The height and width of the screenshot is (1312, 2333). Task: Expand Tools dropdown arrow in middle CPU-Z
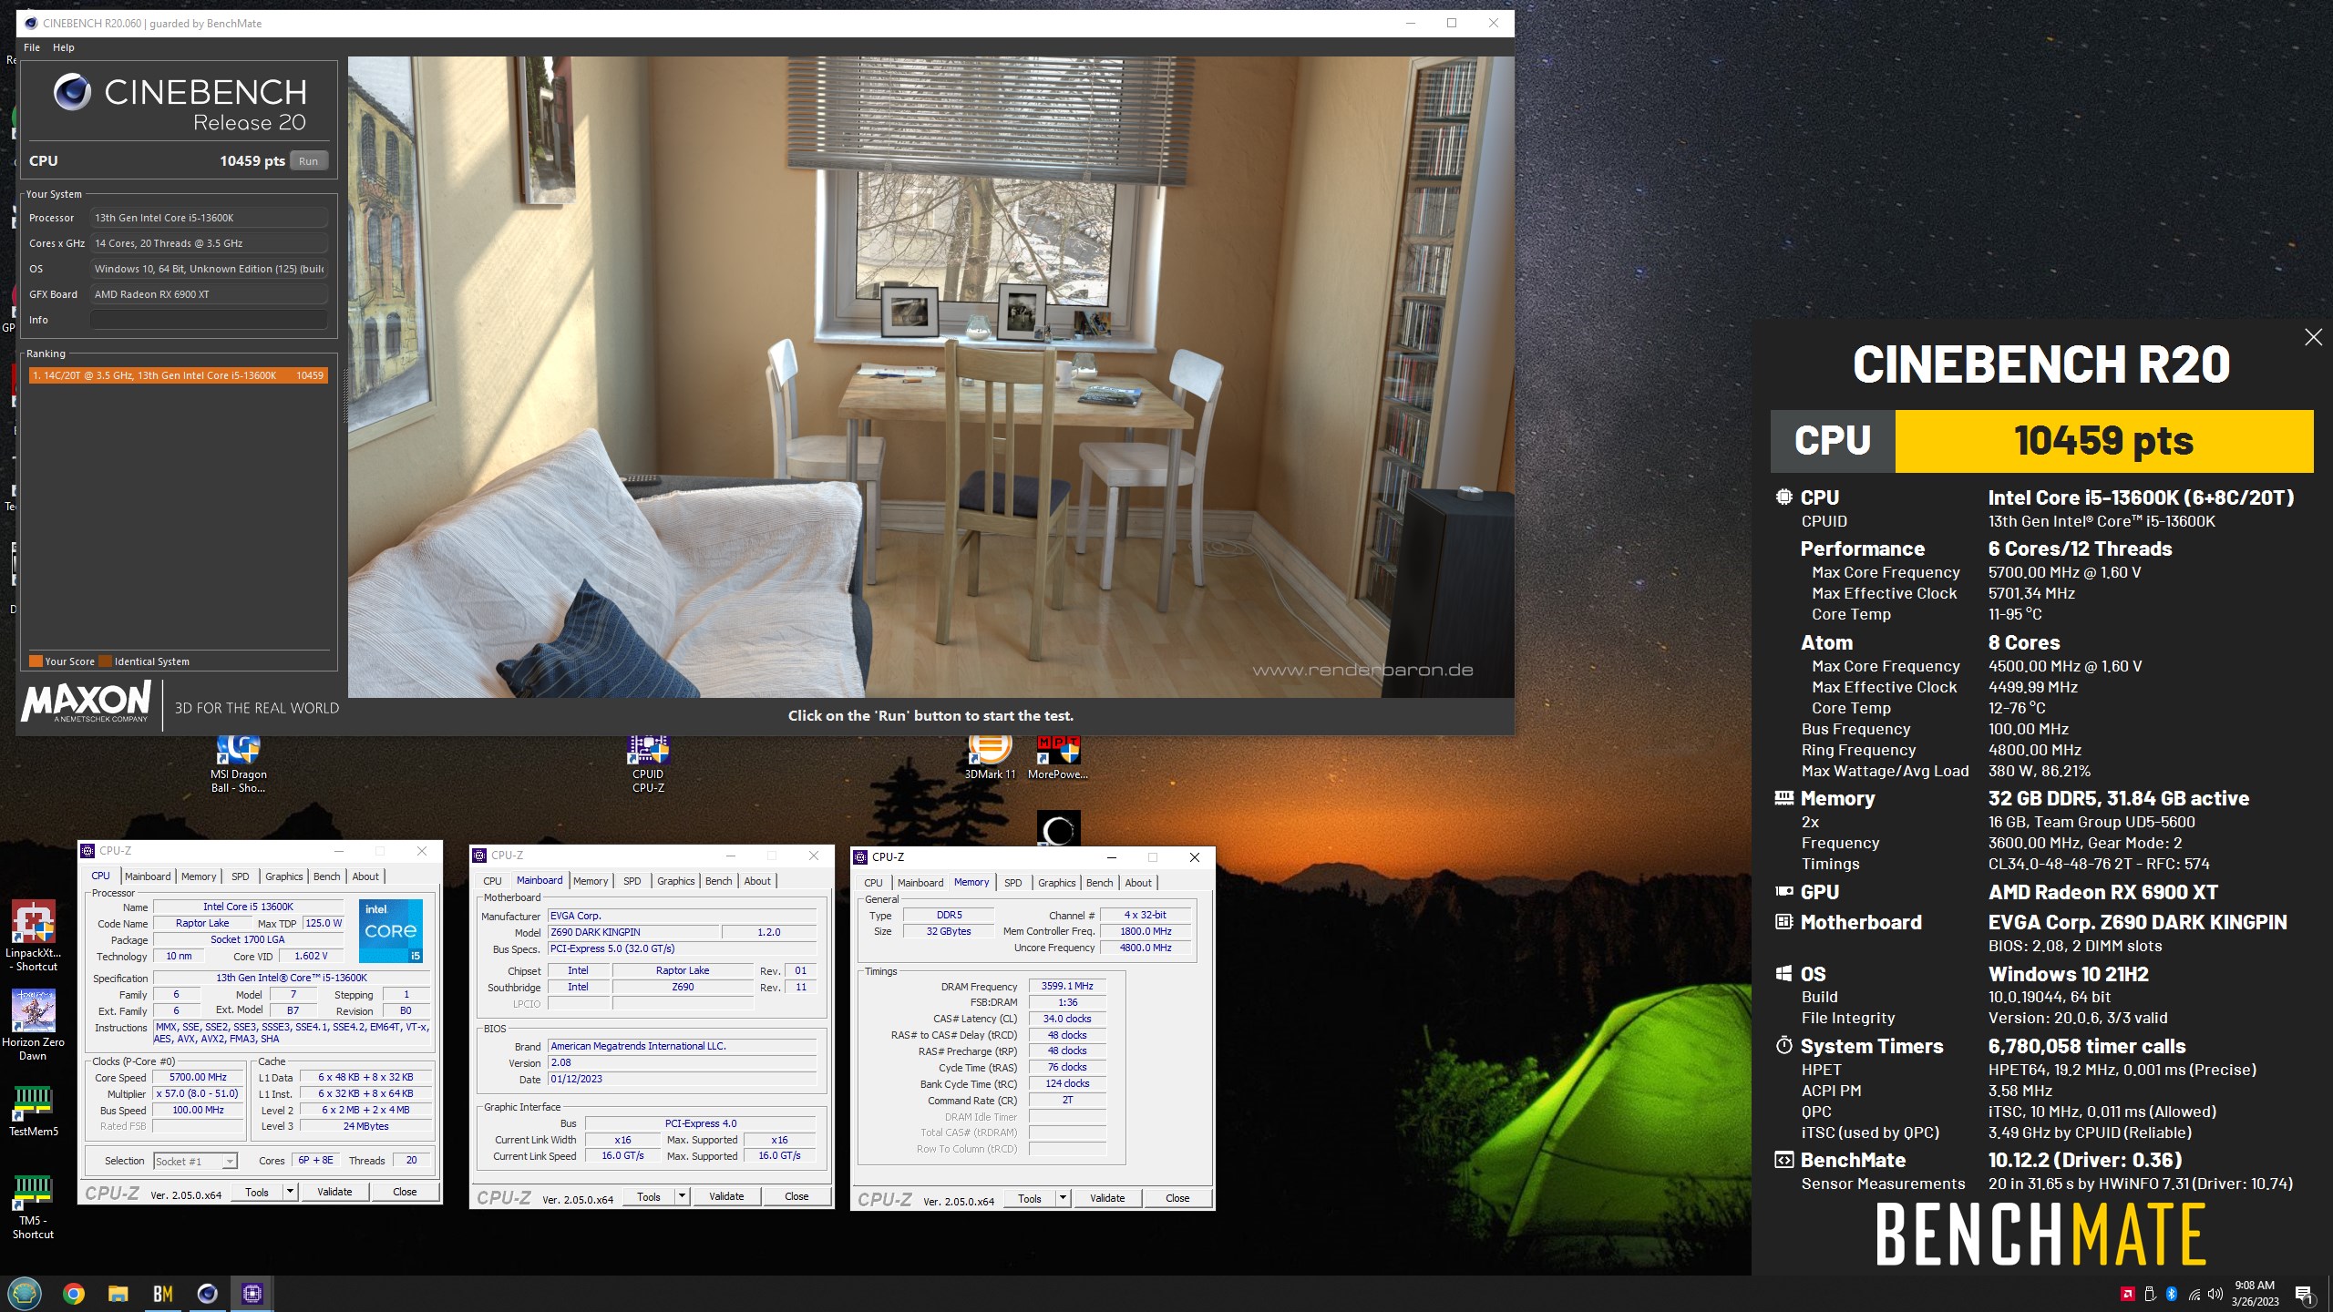pos(683,1196)
